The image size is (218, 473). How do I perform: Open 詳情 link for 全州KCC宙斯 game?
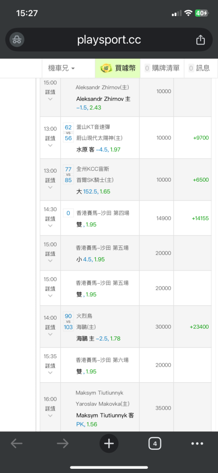click(50, 180)
